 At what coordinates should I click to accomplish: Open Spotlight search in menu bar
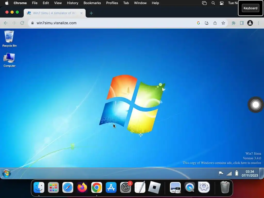213,3
